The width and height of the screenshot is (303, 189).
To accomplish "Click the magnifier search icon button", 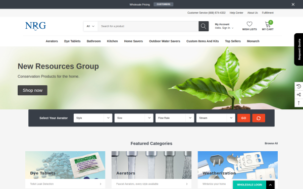I will click(x=204, y=26).
